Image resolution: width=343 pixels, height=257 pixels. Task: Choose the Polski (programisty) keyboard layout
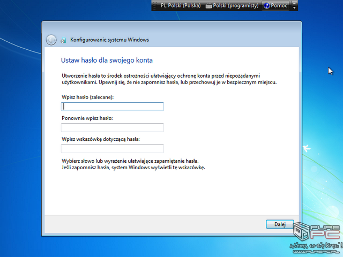pyautogui.click(x=232, y=5)
